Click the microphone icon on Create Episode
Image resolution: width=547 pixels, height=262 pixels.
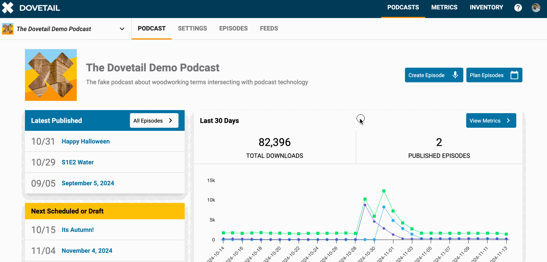[x=455, y=75]
